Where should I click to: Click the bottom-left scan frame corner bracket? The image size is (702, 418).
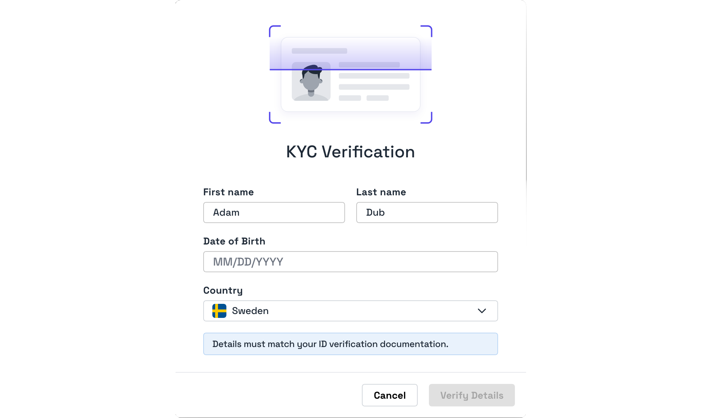pyautogui.click(x=274, y=118)
